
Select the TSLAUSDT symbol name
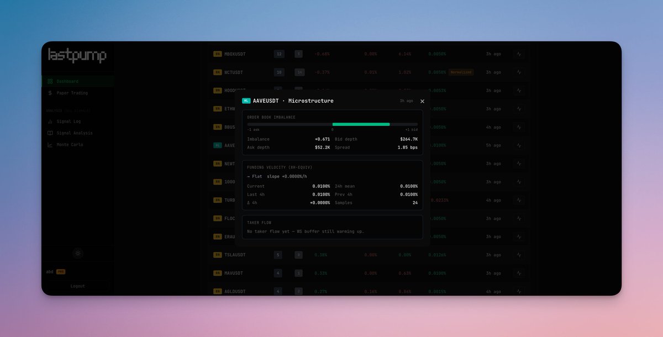click(235, 255)
